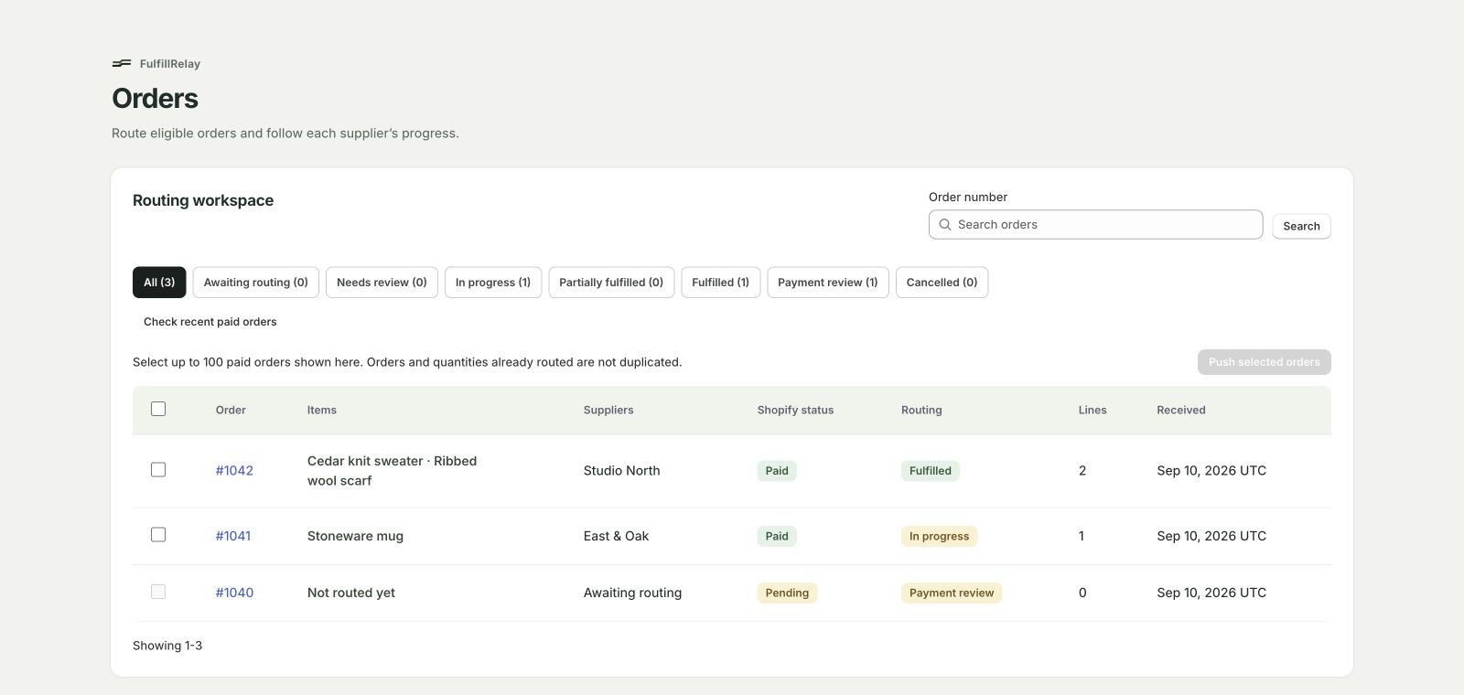
Task: Click the magnifier icon in search field
Action: pyautogui.click(x=945, y=225)
